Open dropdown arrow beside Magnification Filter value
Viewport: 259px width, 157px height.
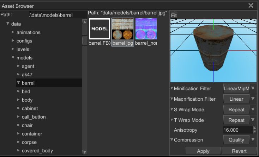click(253, 99)
